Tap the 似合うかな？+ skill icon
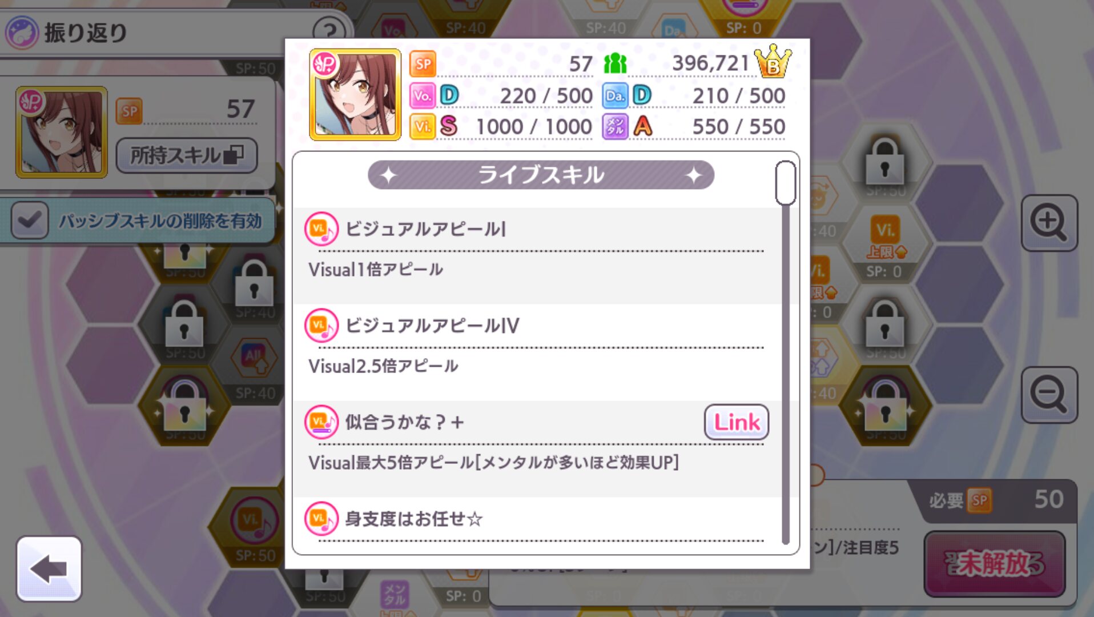Screen dimensions: 1094x617 coord(321,422)
